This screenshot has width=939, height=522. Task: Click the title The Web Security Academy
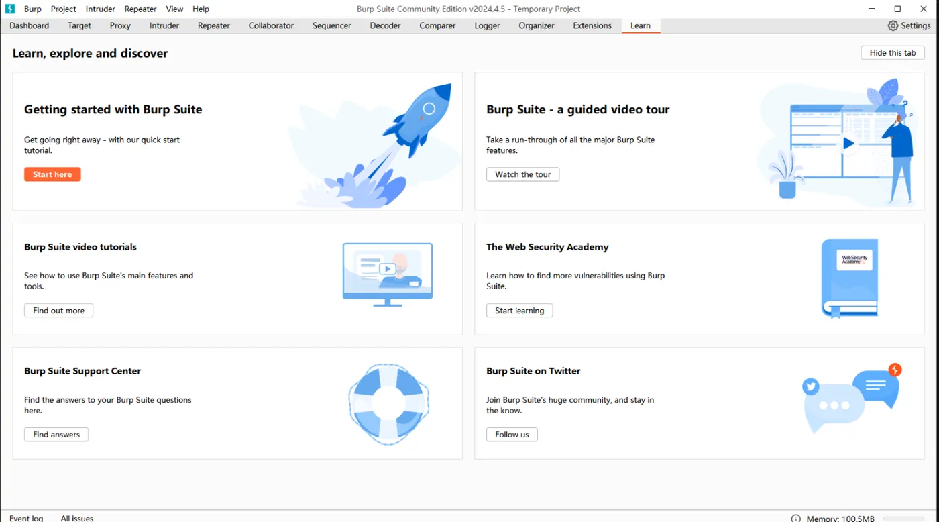pyautogui.click(x=547, y=247)
